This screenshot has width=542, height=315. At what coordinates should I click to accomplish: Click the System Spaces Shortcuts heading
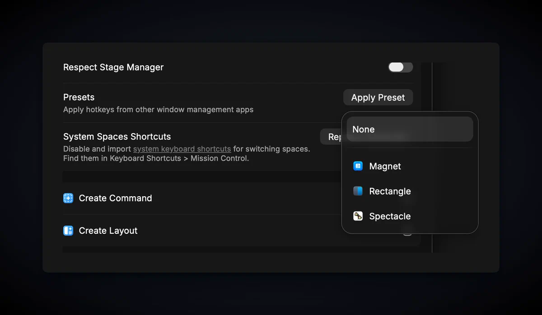click(117, 136)
